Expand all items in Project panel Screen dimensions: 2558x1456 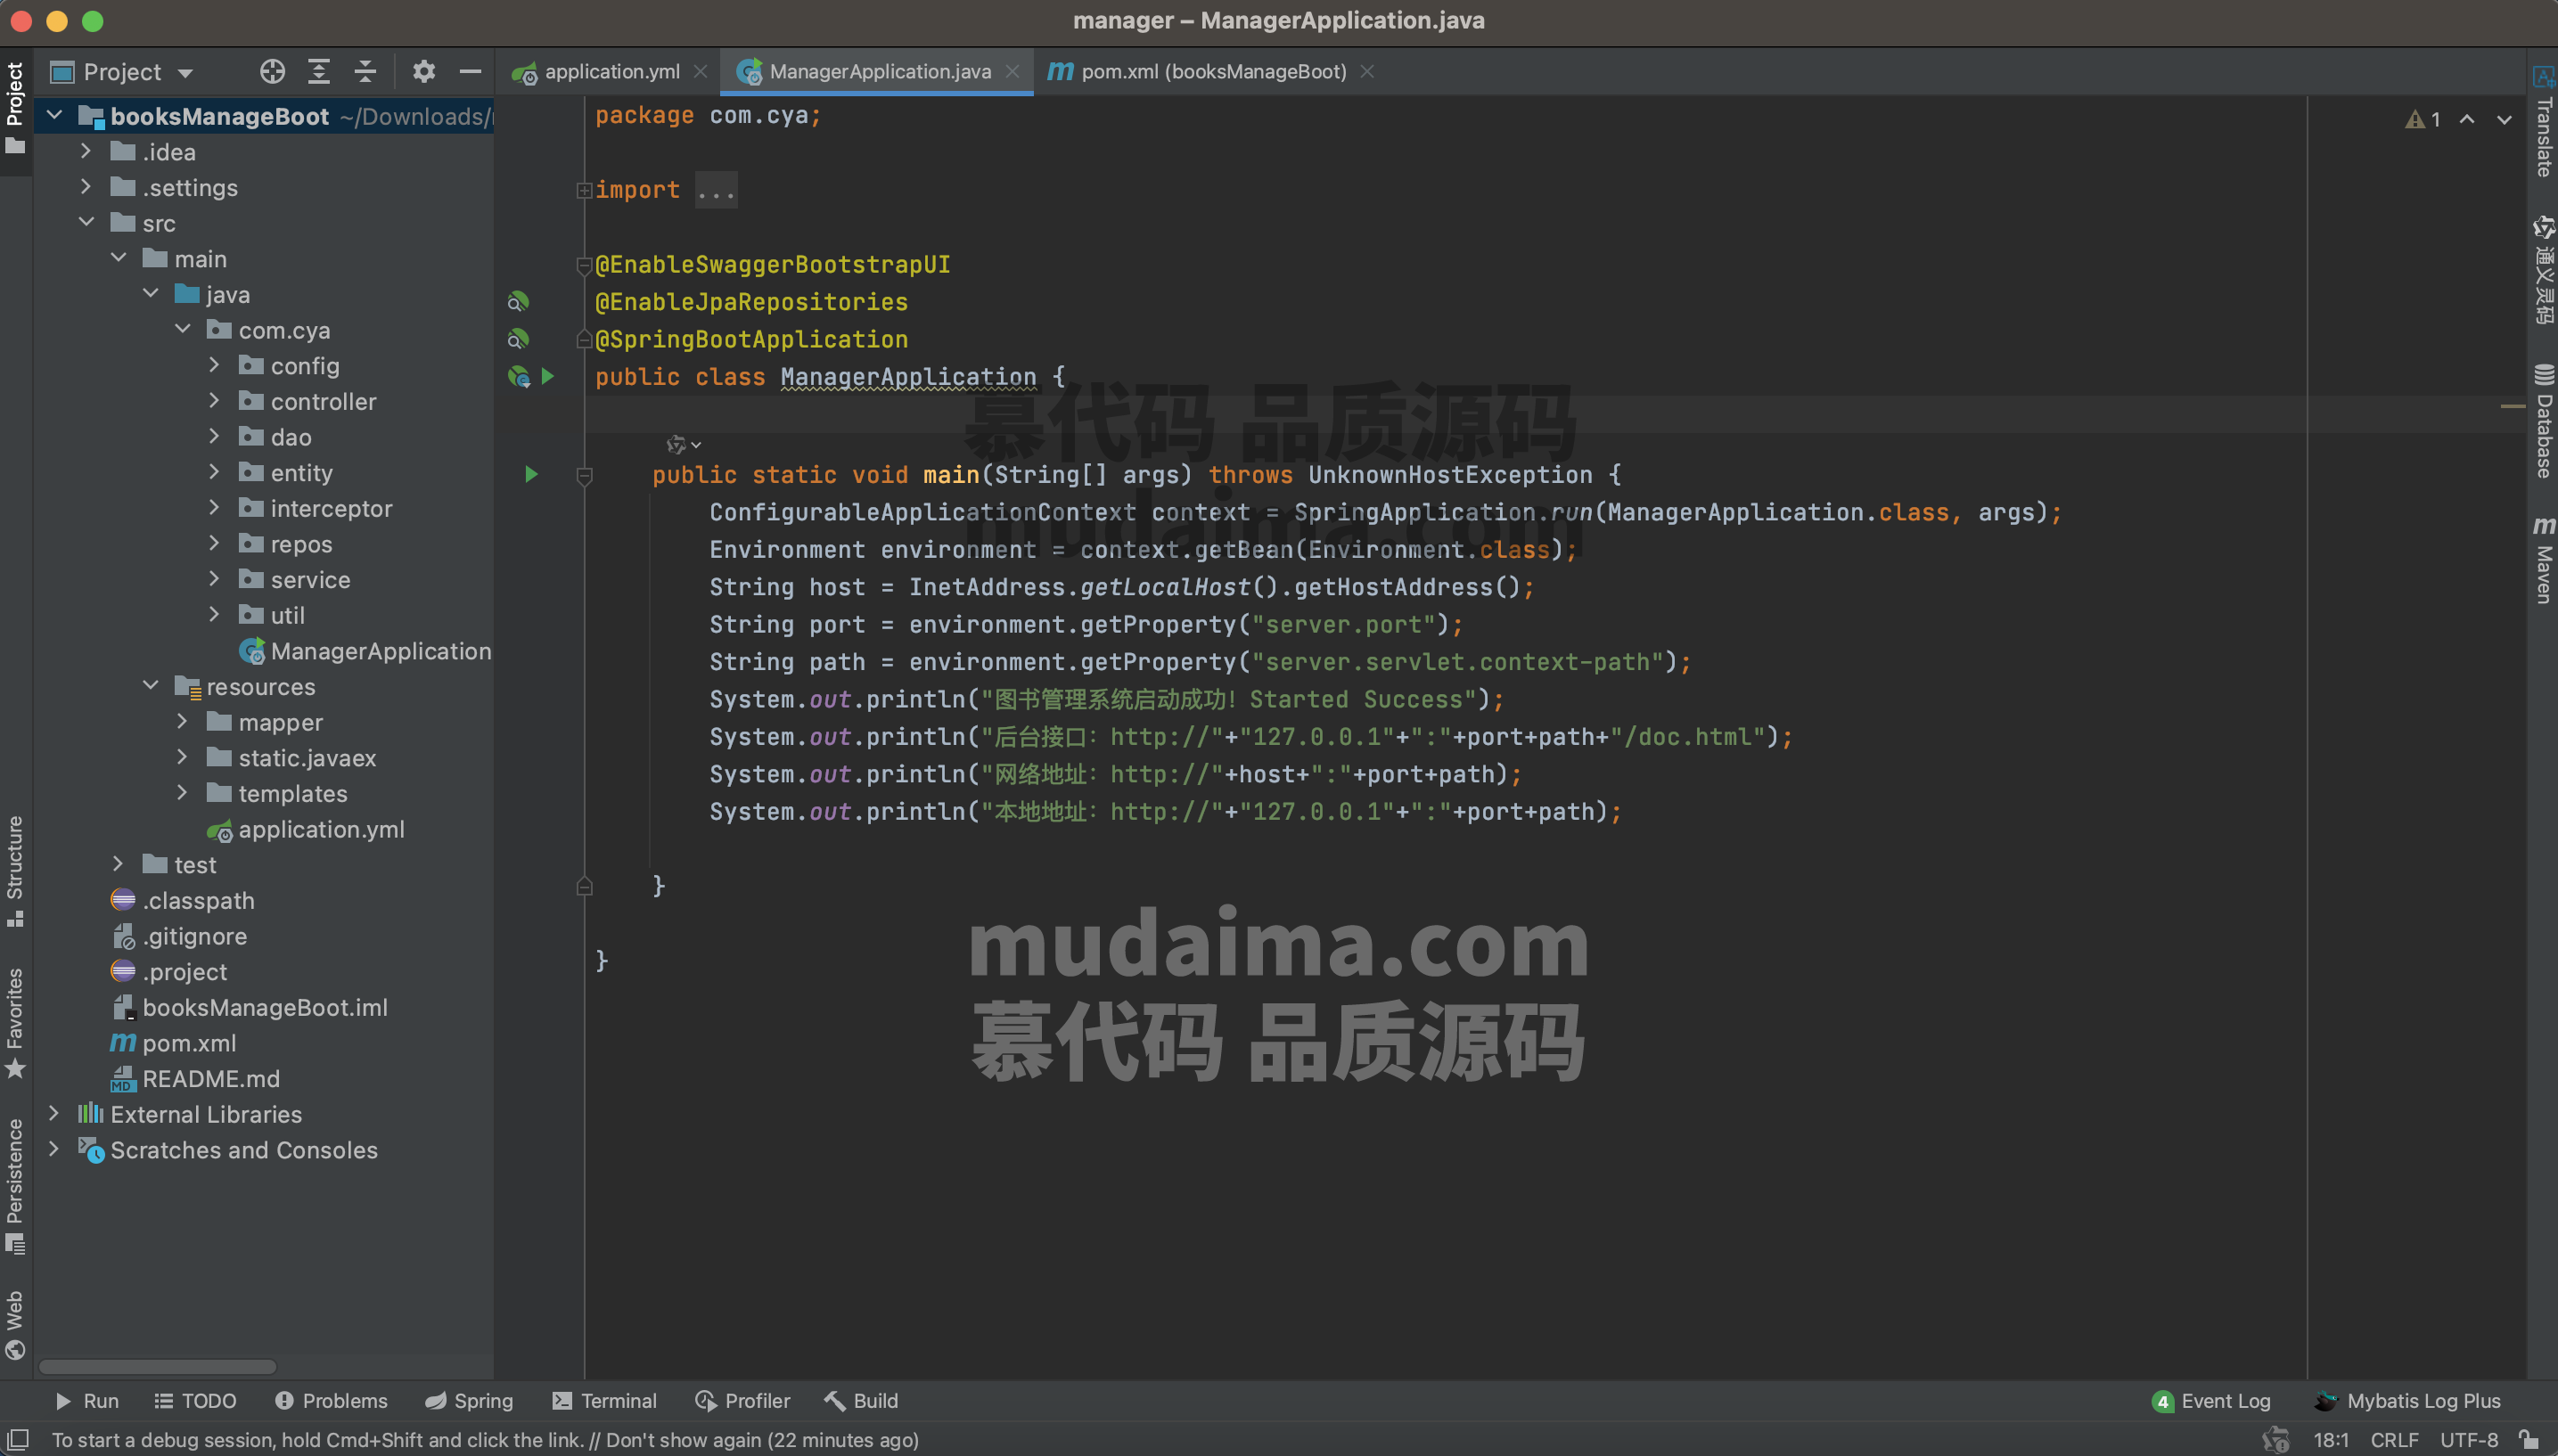click(x=319, y=71)
